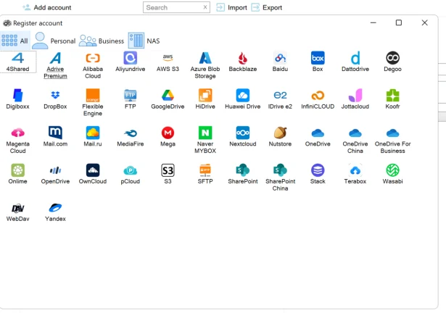Screen dimensions: 446x313
Task: Choose the OwnCloud icon
Action: (x=93, y=174)
